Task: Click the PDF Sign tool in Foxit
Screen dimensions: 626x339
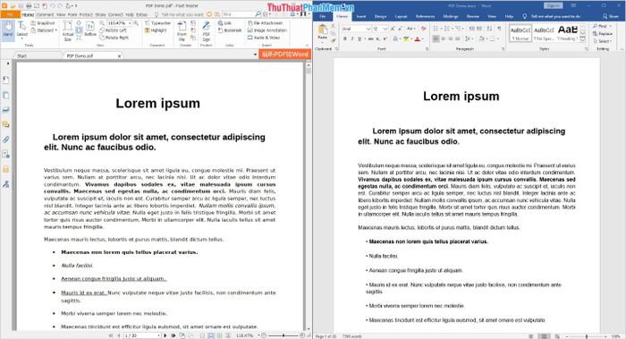Action: point(206,31)
